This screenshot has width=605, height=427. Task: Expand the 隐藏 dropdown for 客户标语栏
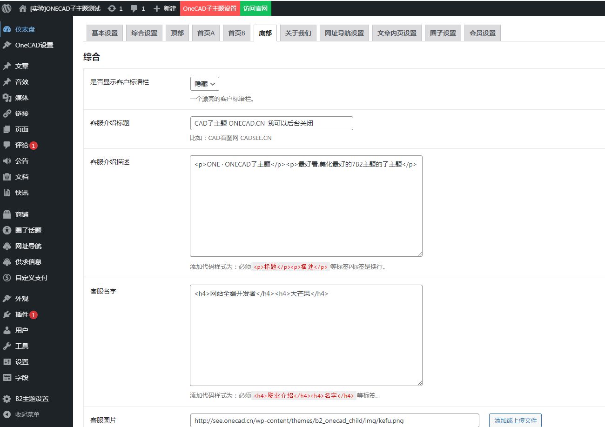click(204, 84)
